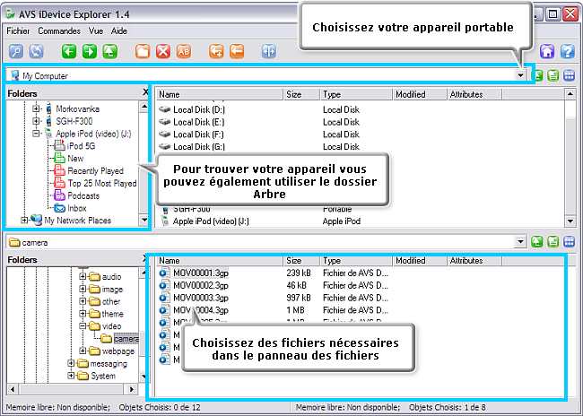Collapse the Apple iPod (video) (J:) node
The width and height of the screenshot is (583, 416).
tap(36, 134)
